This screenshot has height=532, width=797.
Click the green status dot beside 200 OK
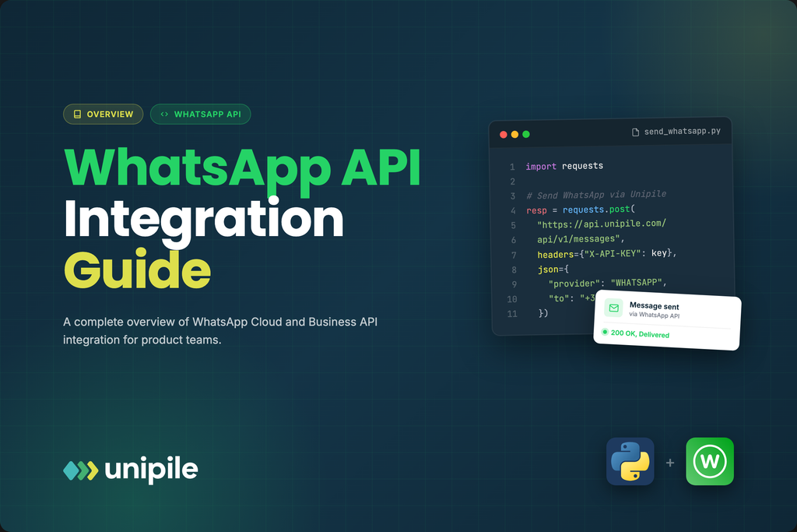pos(605,332)
